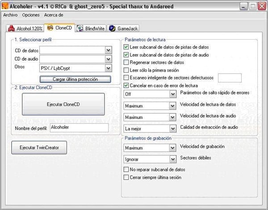Click the Nombre del perfil text field
This screenshot has width=268, height=210.
click(x=80, y=128)
